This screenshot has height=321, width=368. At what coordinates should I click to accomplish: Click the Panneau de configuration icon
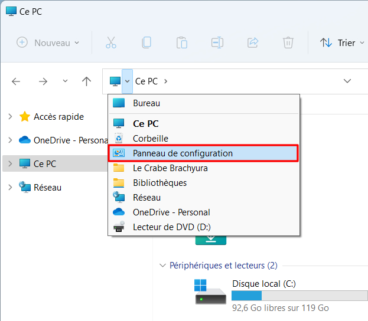[119, 153]
